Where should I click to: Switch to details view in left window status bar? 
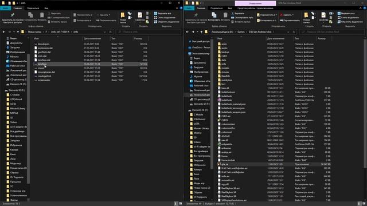click(175, 204)
